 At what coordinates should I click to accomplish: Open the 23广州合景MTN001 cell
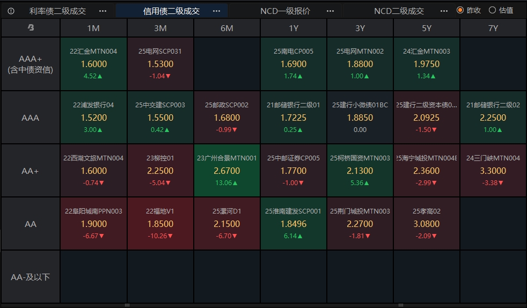tap(227, 171)
